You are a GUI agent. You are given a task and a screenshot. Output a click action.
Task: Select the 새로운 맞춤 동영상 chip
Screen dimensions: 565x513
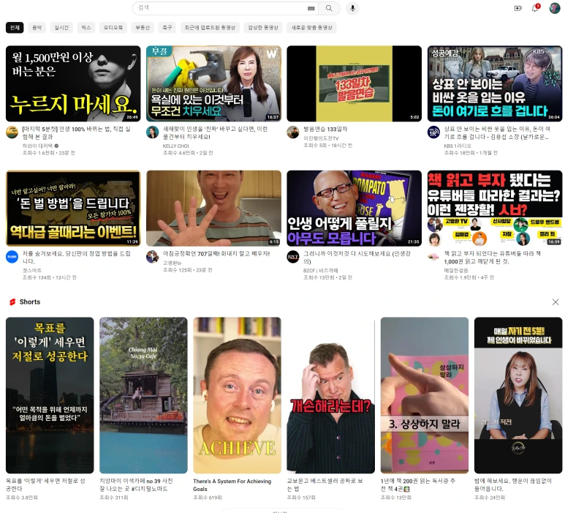point(311,27)
